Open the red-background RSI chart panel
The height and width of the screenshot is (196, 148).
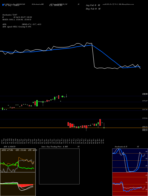130,184
